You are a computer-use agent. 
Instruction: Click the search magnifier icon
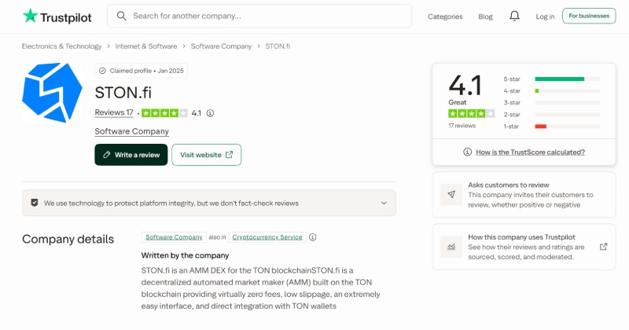[121, 16]
